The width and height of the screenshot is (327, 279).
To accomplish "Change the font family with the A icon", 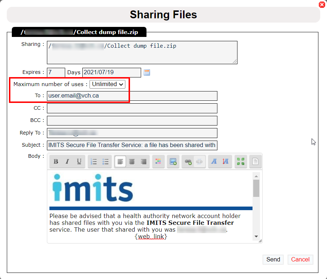I will tap(214, 161).
